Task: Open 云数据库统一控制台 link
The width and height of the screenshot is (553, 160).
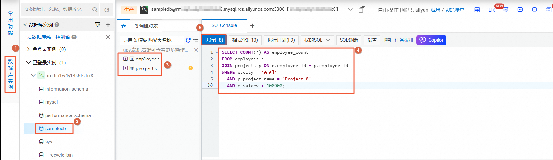Action: click(48, 37)
